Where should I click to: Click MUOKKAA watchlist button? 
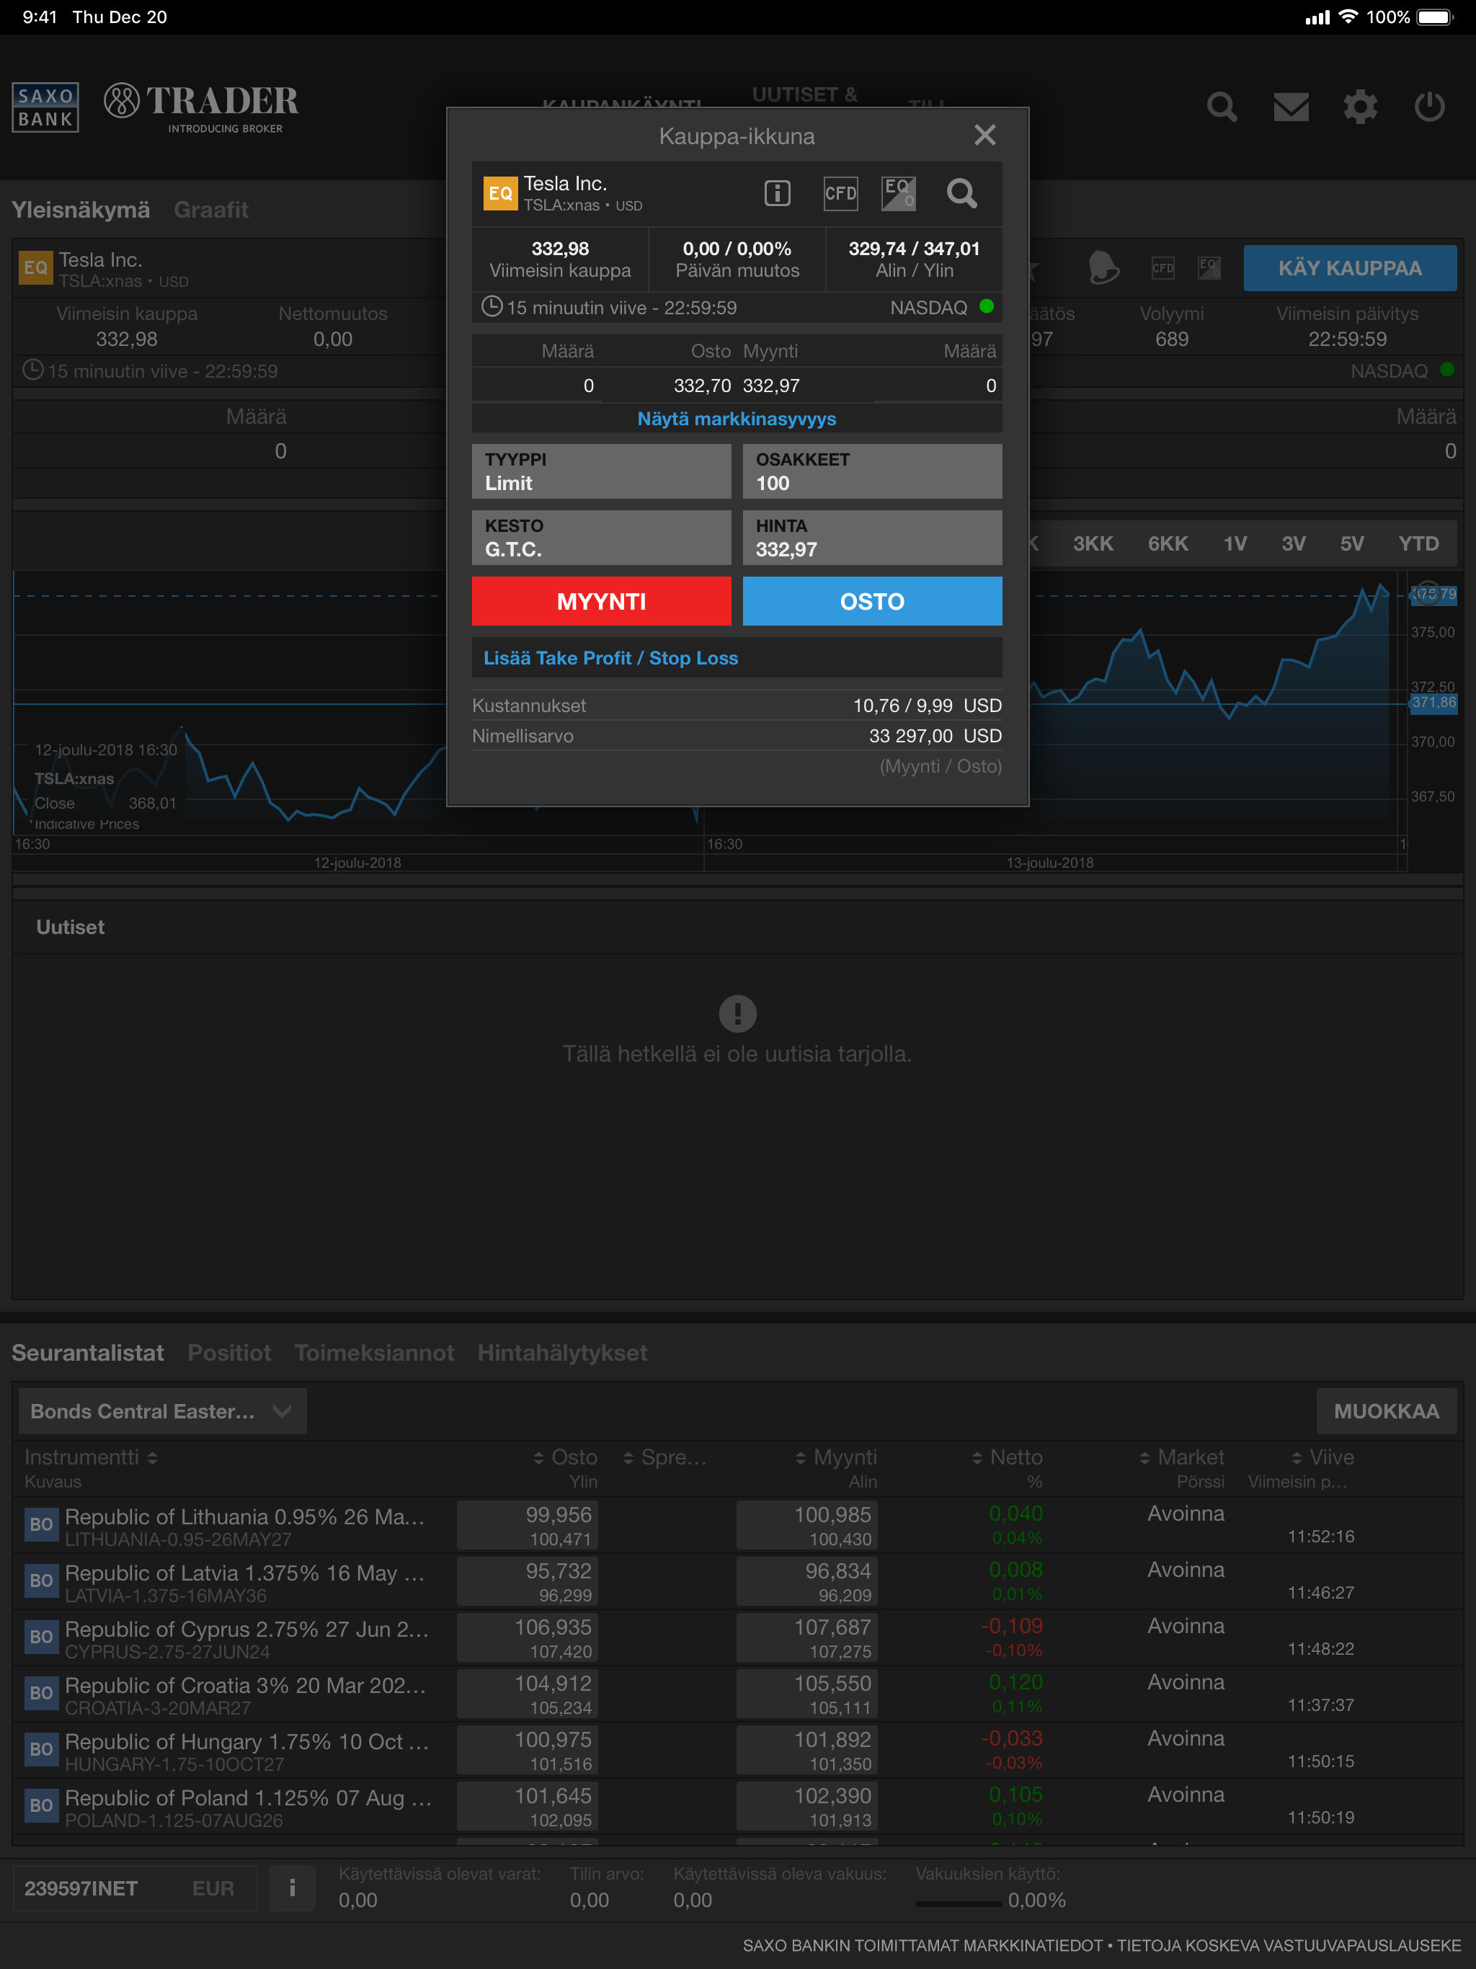pyautogui.click(x=1386, y=1411)
